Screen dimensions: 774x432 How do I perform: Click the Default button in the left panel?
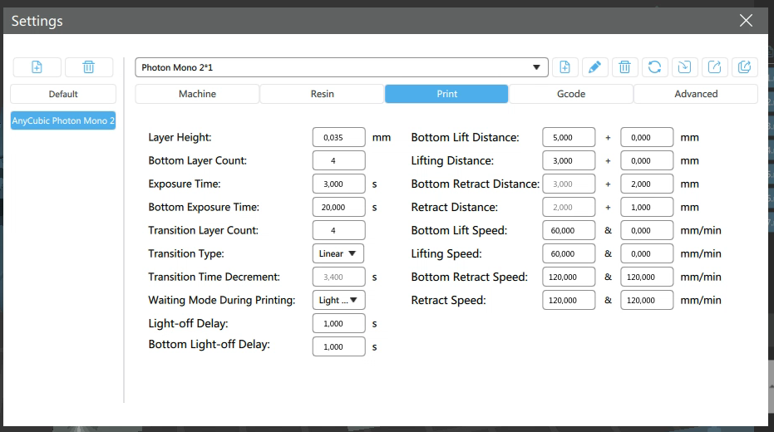63,94
